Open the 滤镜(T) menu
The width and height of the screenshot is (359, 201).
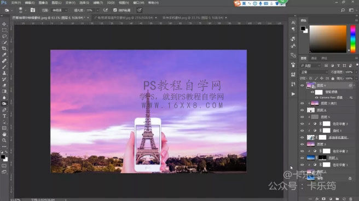(x=98, y=3)
